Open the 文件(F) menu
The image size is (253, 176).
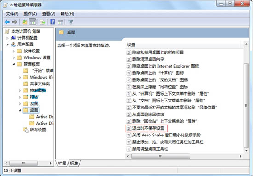click(x=12, y=14)
